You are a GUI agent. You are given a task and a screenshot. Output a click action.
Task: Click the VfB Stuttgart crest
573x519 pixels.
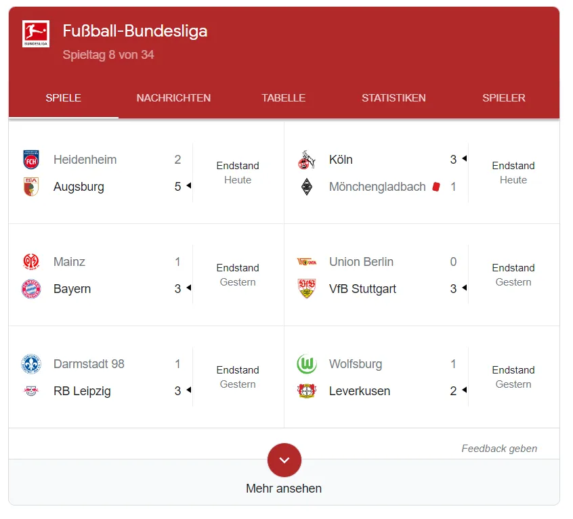(307, 289)
